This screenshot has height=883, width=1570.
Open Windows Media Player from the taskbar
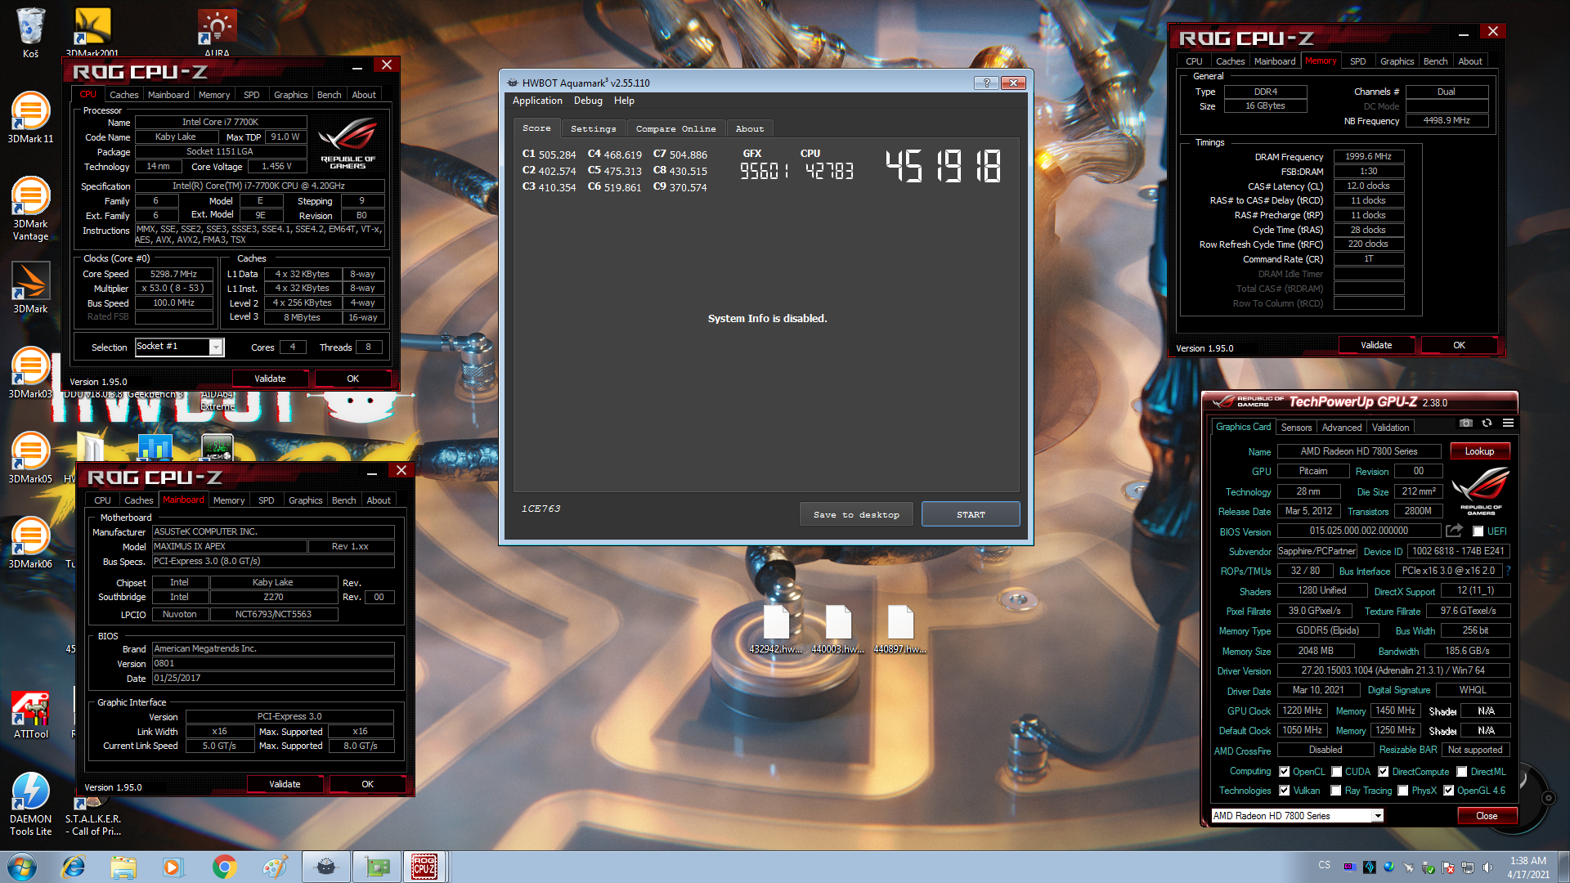coord(173,867)
